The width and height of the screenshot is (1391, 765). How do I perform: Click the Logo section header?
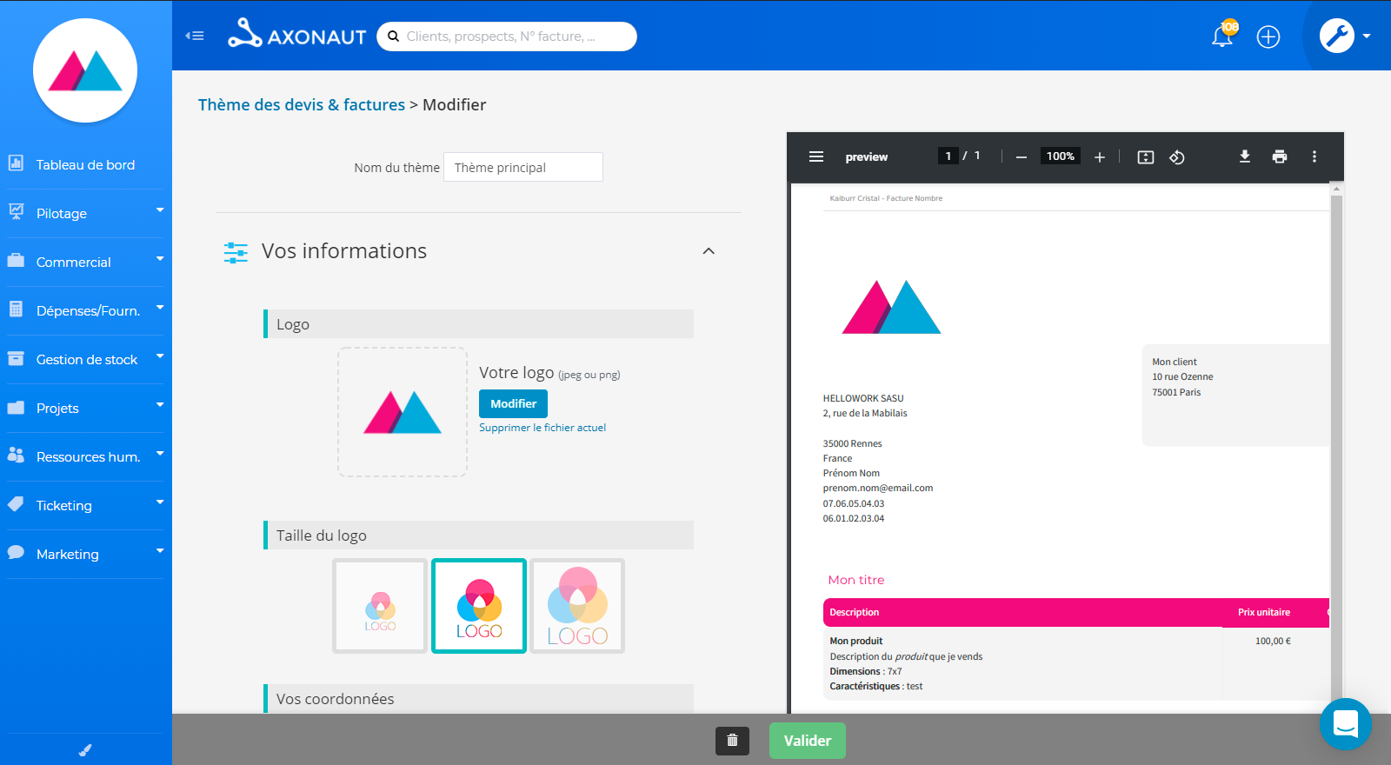click(x=478, y=323)
